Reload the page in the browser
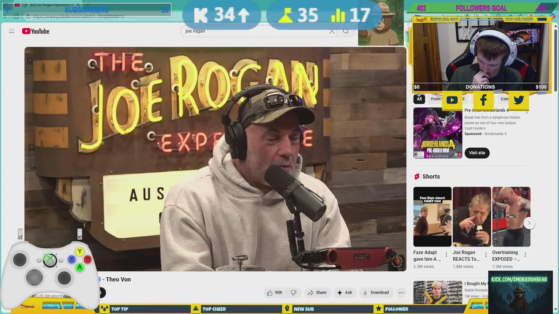The image size is (559, 314). [16, 17]
